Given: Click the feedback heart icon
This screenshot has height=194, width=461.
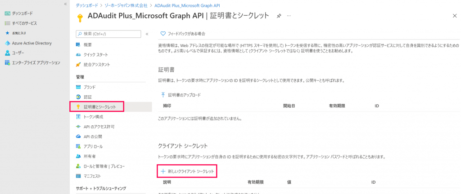Looking at the screenshot, I should [x=163, y=34].
